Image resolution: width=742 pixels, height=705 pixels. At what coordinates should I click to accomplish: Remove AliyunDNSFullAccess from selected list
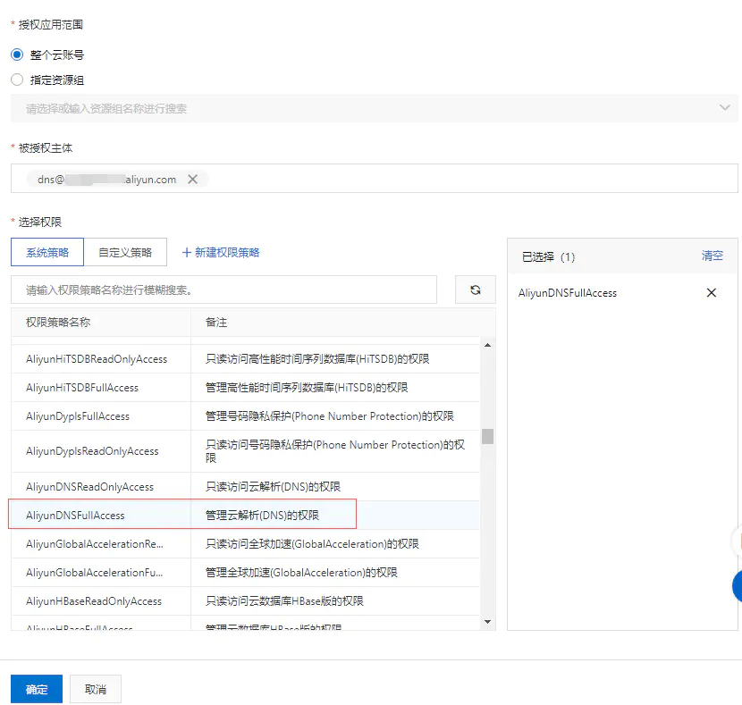(x=711, y=293)
